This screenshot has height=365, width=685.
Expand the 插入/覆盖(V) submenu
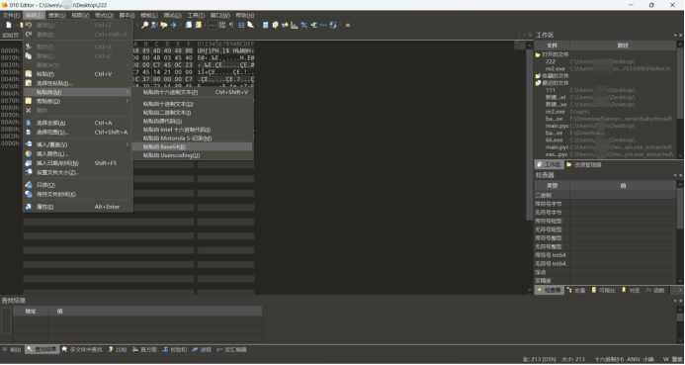pos(78,144)
